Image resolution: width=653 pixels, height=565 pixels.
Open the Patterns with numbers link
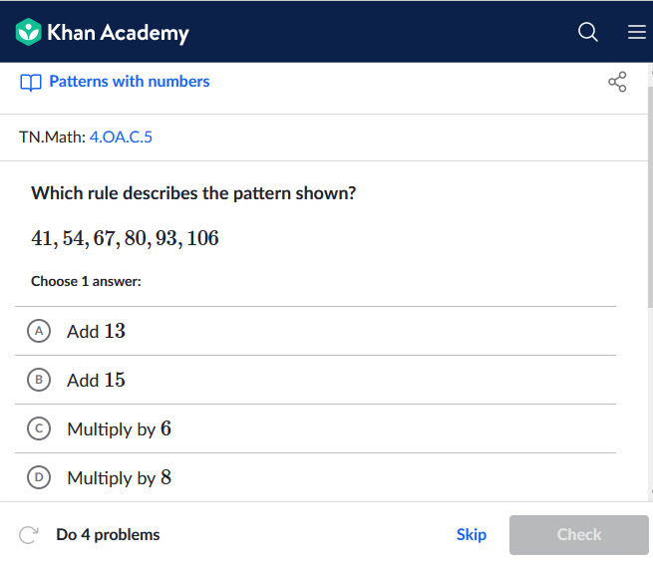pyautogui.click(x=129, y=82)
